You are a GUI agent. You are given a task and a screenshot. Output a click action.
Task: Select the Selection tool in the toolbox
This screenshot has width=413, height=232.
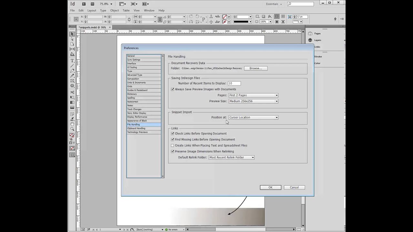[72, 34]
